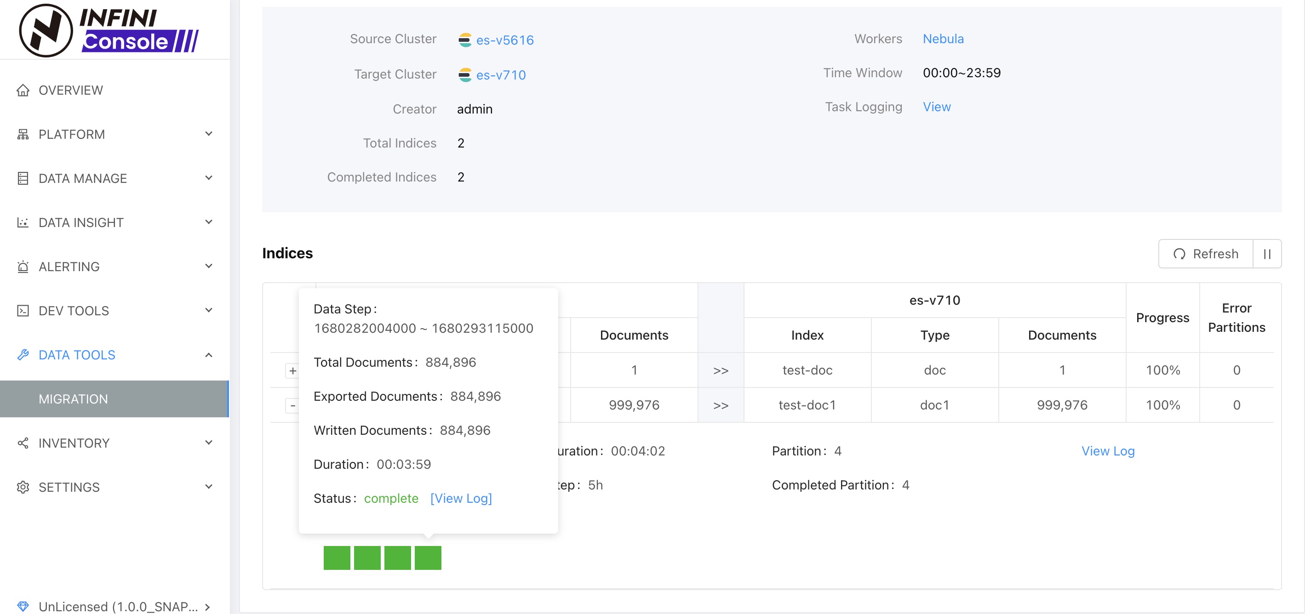Click the Refresh button

1205,254
